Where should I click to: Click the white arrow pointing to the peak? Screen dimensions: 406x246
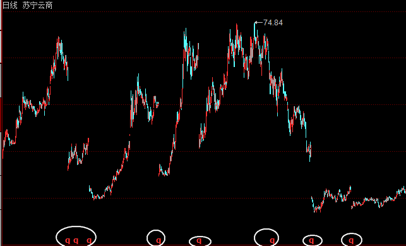pos(258,23)
